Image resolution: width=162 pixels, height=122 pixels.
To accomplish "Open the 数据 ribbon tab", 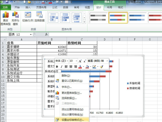I will point(66,7).
